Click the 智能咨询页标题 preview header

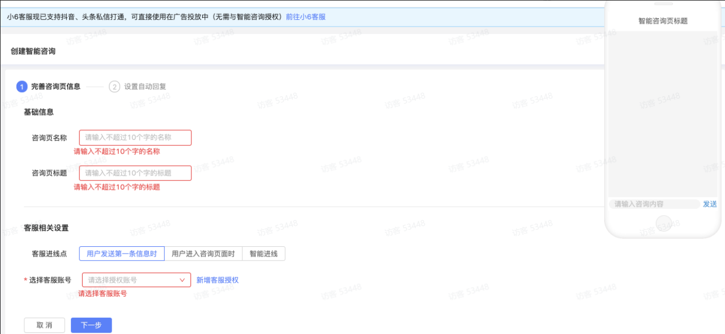tap(663, 21)
